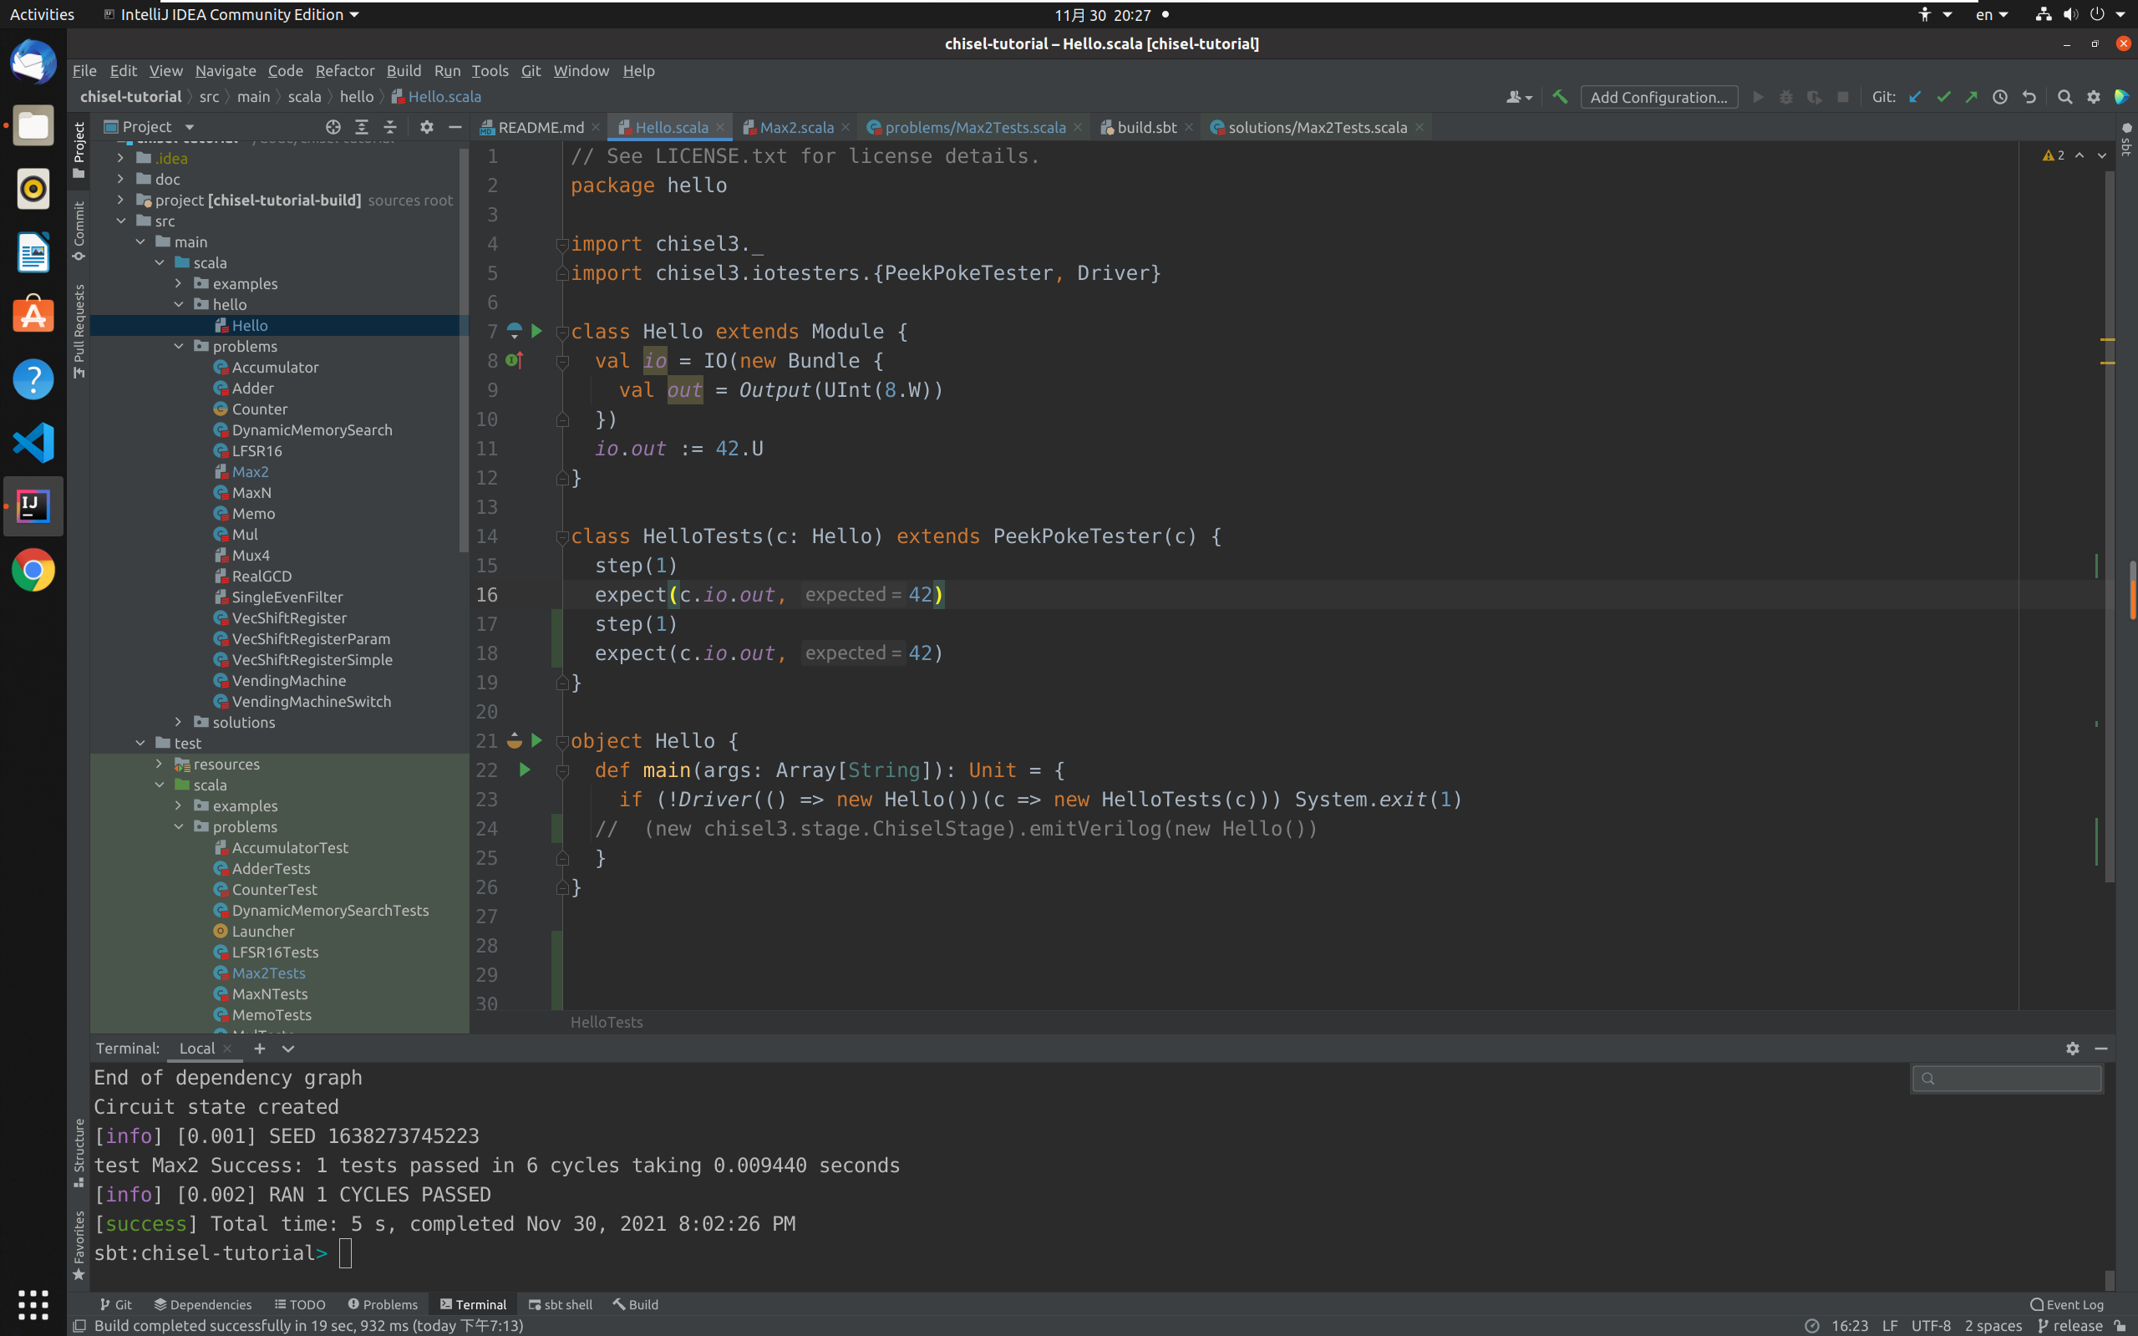2138x1336 pixels.
Task: Open Show Git History clock icon
Action: (2000, 97)
